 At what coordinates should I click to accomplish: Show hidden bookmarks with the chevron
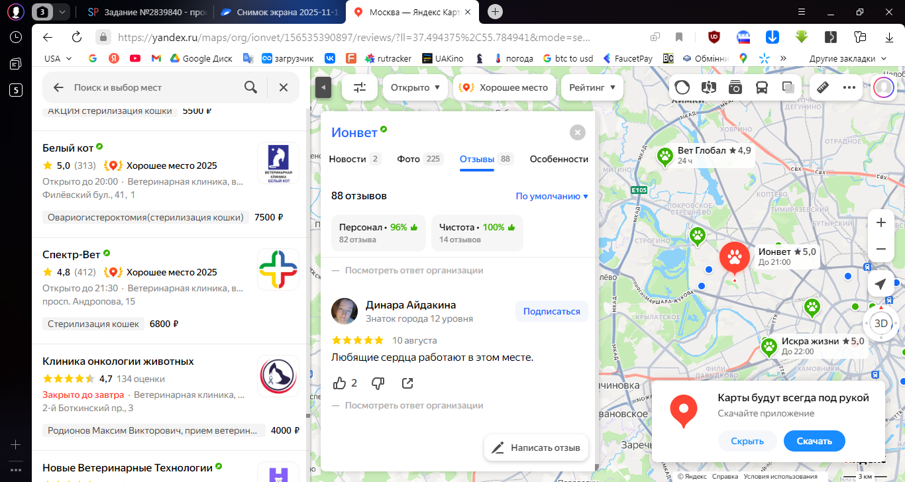[x=784, y=58]
